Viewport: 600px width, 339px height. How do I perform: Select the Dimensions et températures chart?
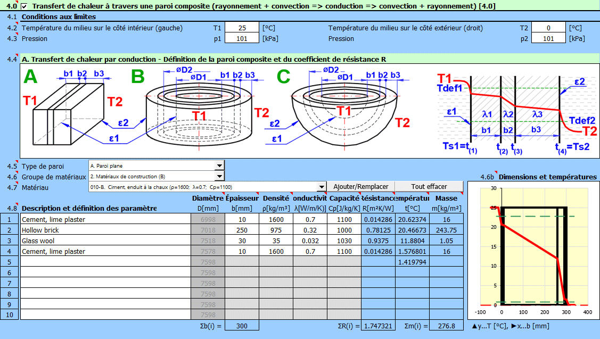click(533, 250)
